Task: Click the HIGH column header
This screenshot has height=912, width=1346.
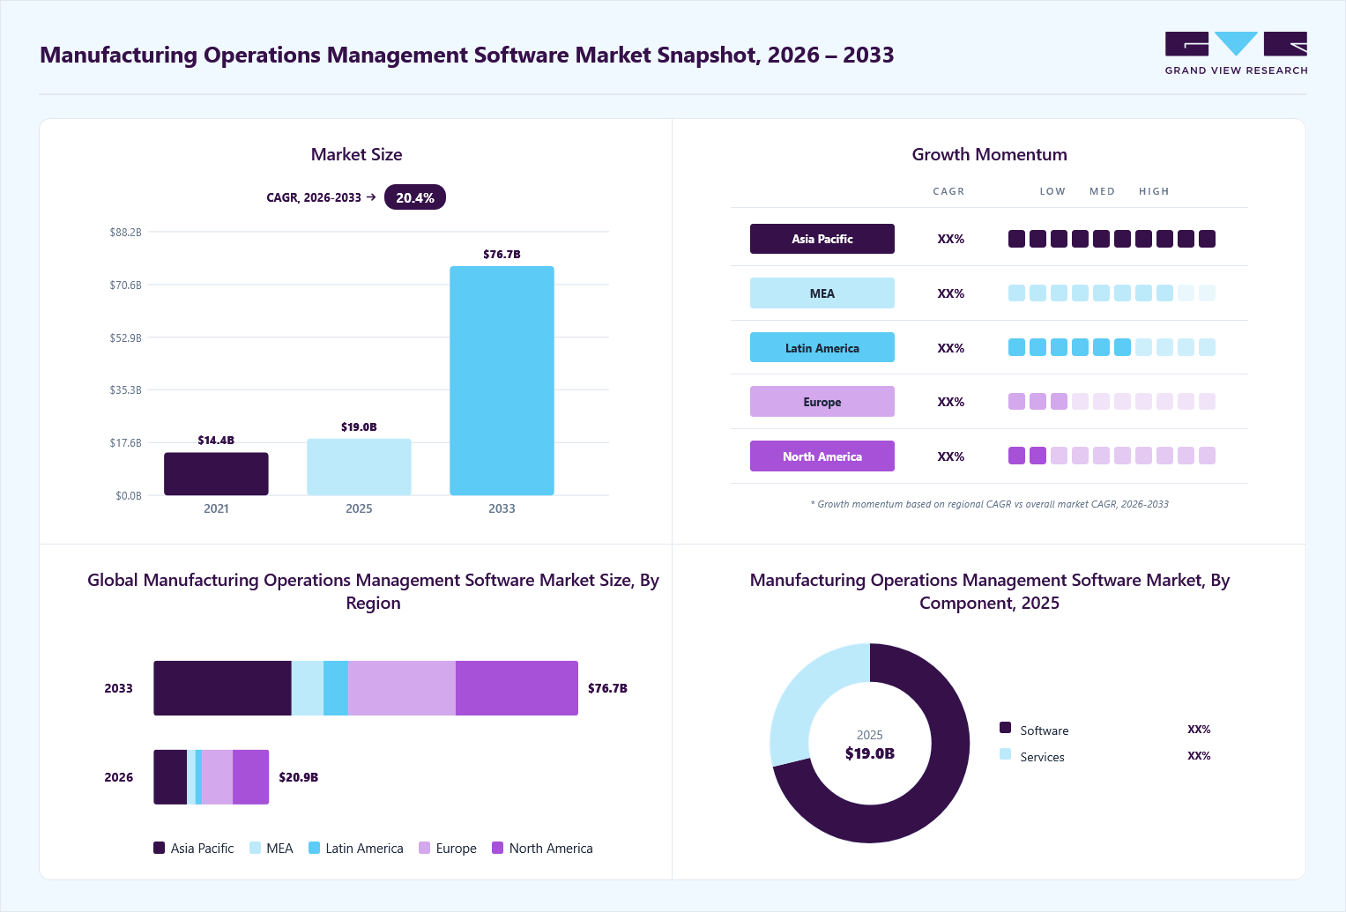Action: [1154, 191]
